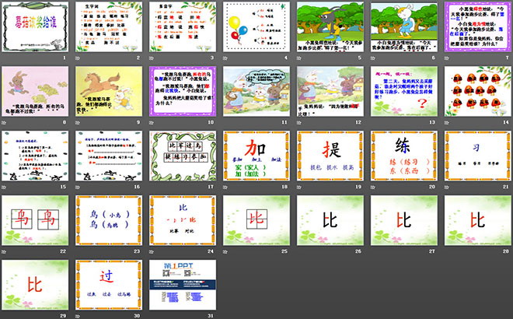Viewport: 513px width, 319px height.
Task: Click the animation star under slide 7
Action: 447,58
